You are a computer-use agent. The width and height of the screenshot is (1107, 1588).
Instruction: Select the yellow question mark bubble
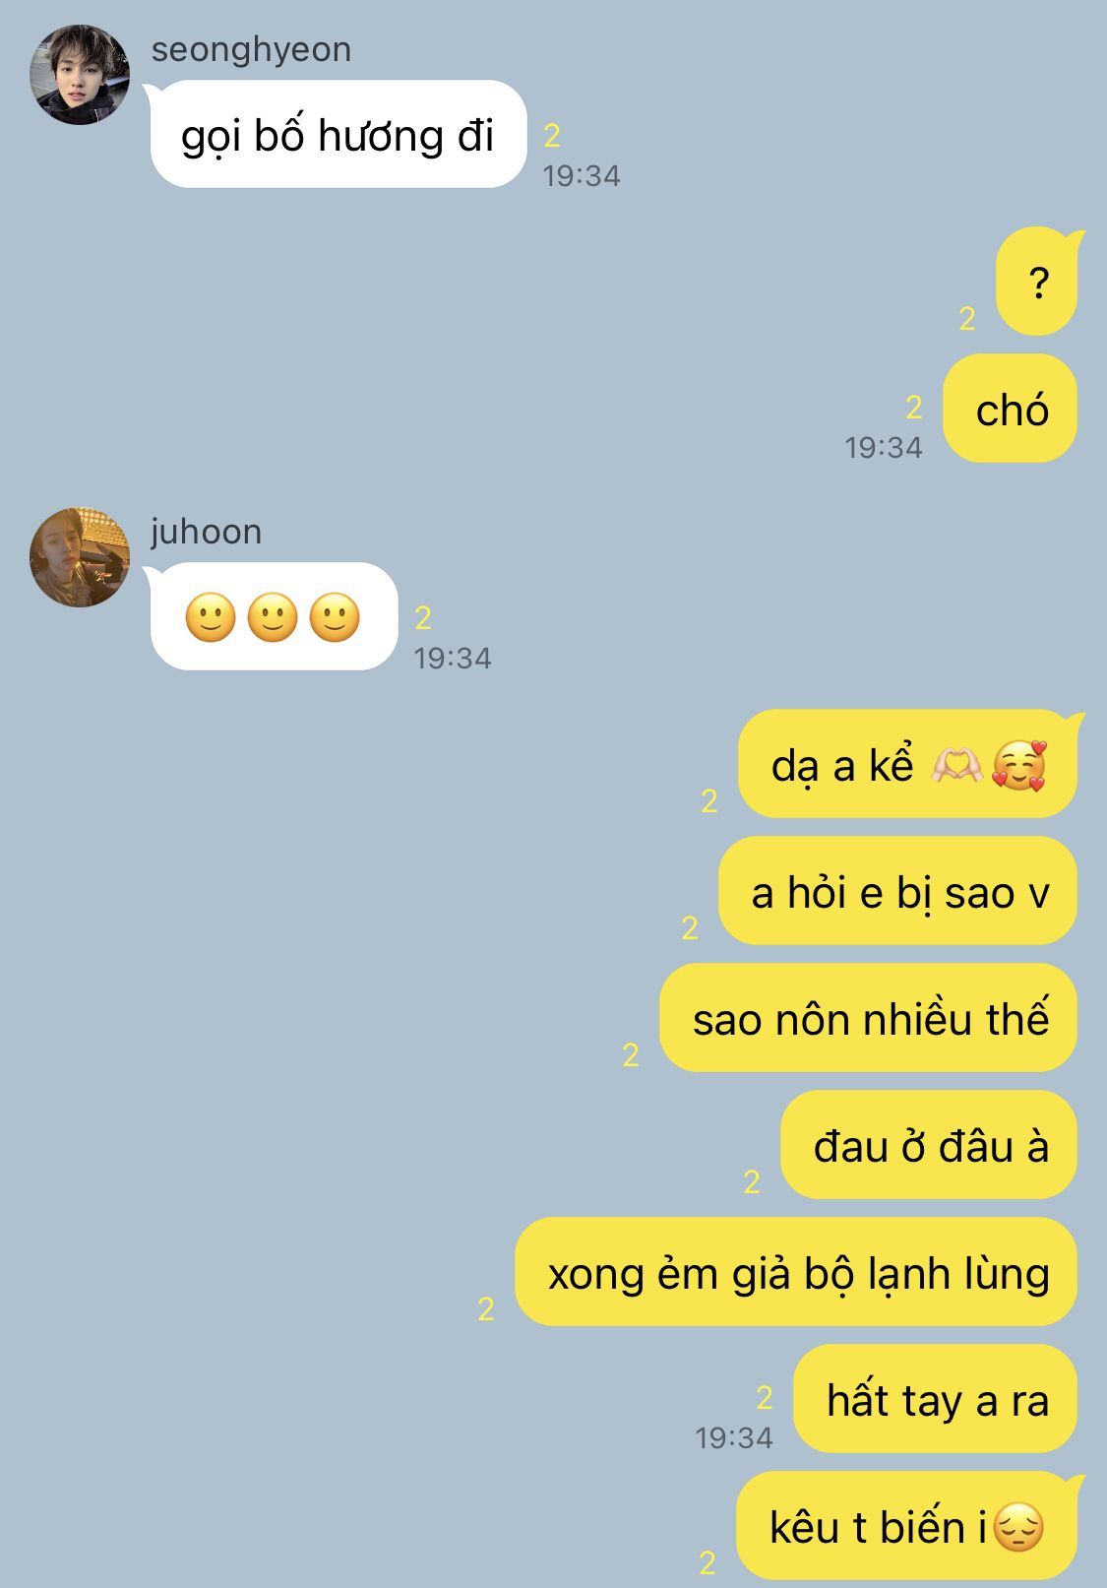pyautogui.click(x=1037, y=282)
